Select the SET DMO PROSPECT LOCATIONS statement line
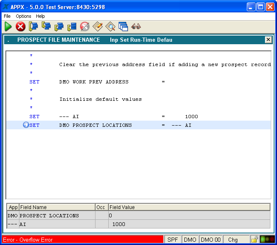Screen dimensions: 277x245 coord(95,125)
